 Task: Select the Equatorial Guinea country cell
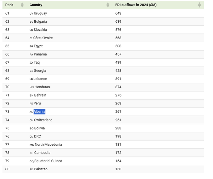pos(46,161)
